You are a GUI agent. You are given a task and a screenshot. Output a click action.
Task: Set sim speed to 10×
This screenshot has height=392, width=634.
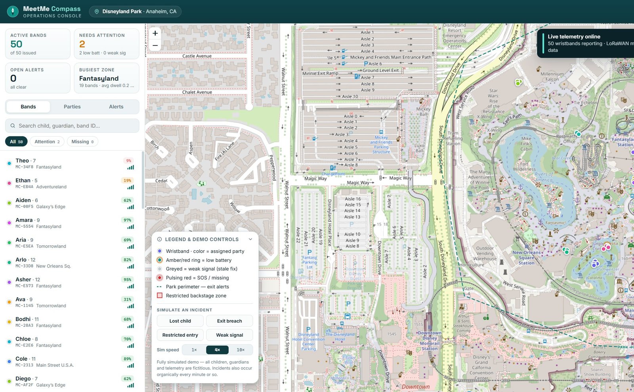click(241, 350)
